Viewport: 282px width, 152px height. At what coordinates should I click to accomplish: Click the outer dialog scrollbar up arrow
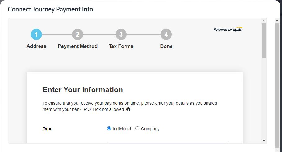pyautogui.click(x=277, y=21)
